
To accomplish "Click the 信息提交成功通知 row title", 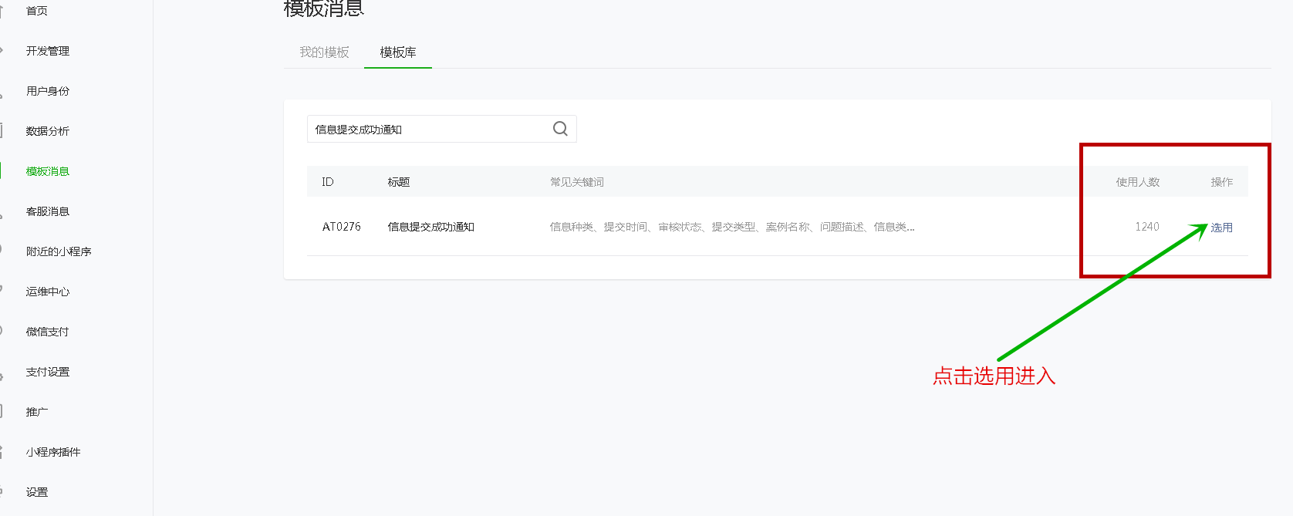I will 430,227.
